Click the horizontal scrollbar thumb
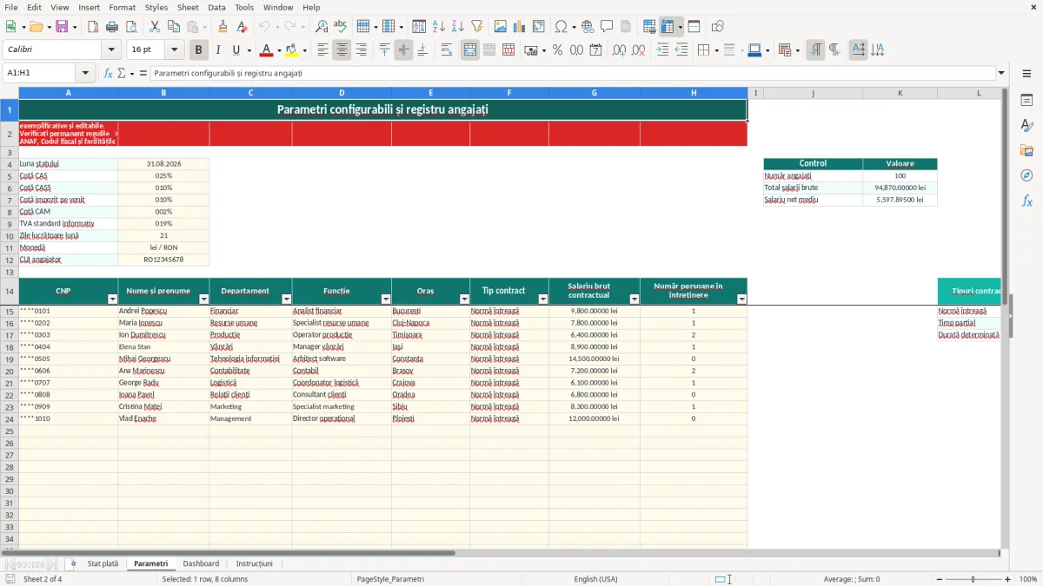The width and height of the screenshot is (1043, 586). [228, 552]
